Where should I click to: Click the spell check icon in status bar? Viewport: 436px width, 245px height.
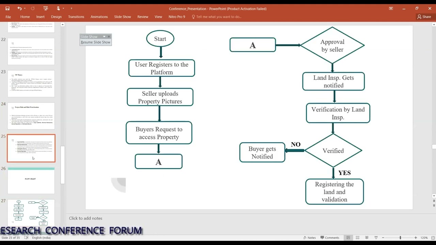pos(26,238)
